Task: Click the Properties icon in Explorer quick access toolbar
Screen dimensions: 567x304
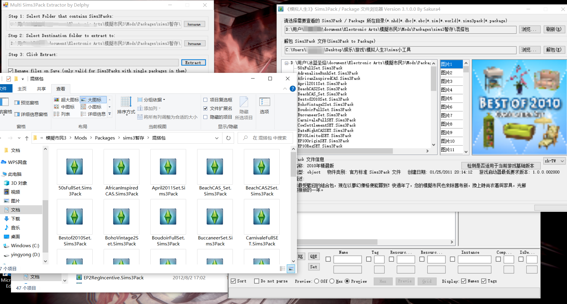Action: tap(9, 79)
